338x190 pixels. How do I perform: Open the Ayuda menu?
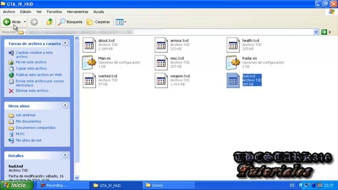[99, 12]
